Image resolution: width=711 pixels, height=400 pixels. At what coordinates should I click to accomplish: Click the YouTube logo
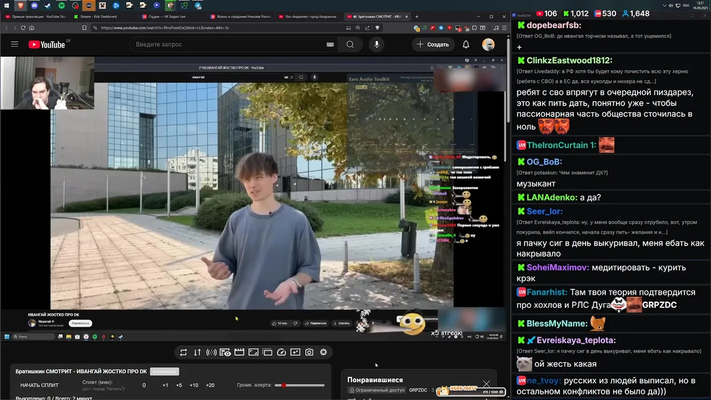coord(47,44)
